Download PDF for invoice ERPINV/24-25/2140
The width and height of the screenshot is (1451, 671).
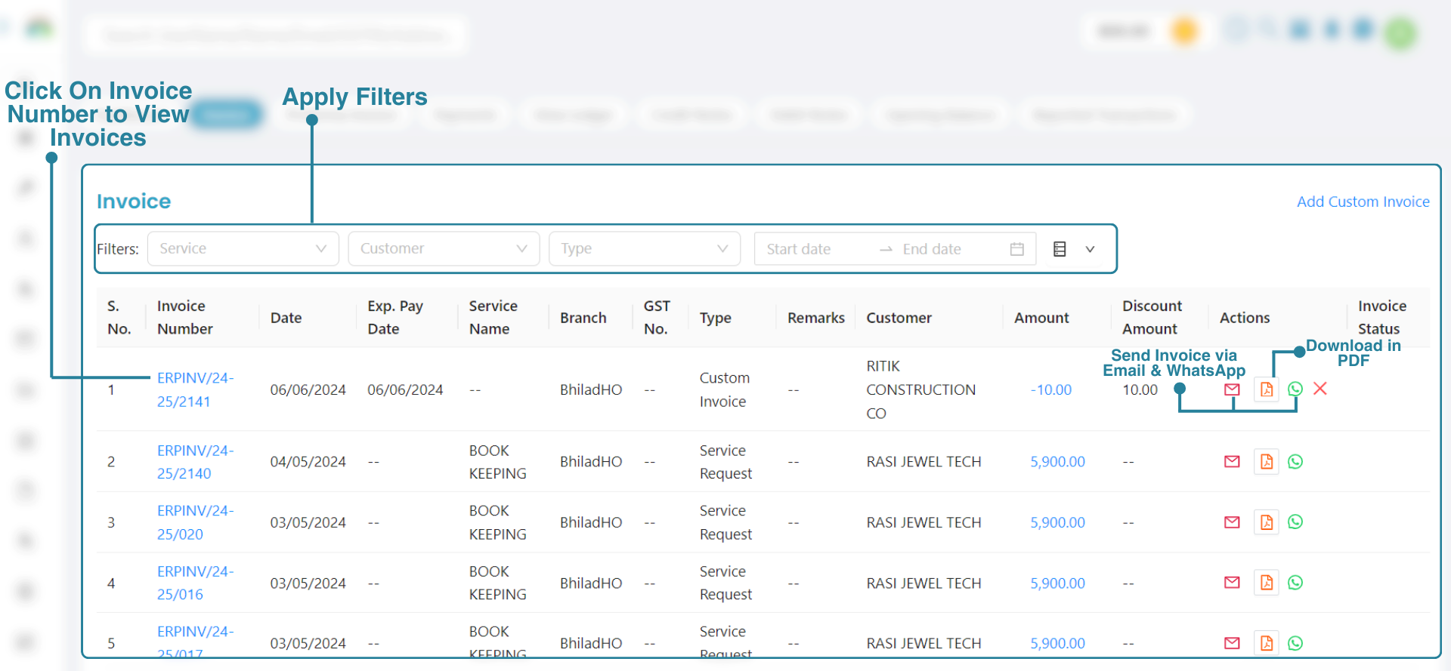pyautogui.click(x=1267, y=461)
